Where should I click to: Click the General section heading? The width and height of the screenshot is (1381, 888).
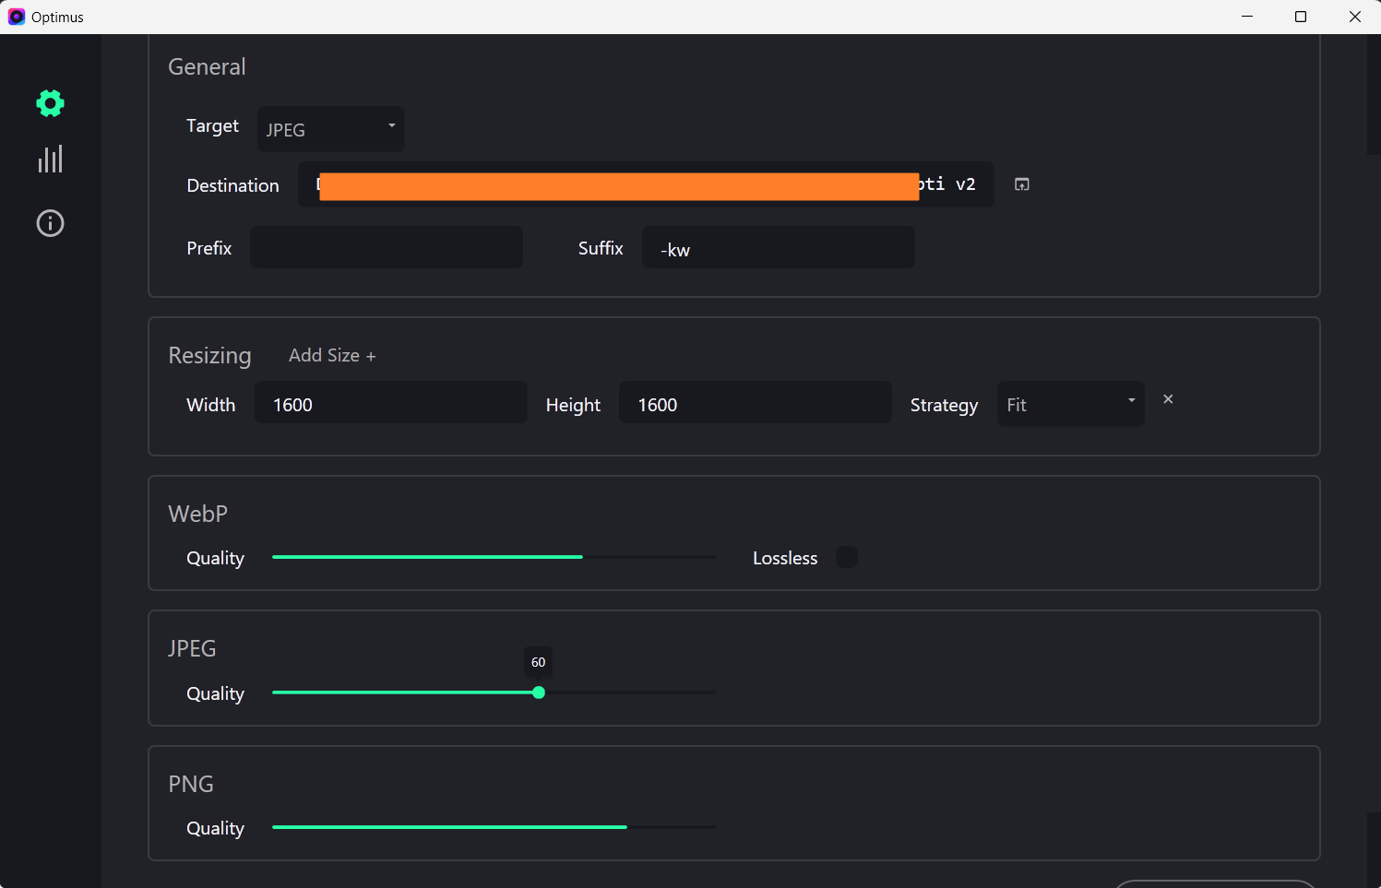207,67
